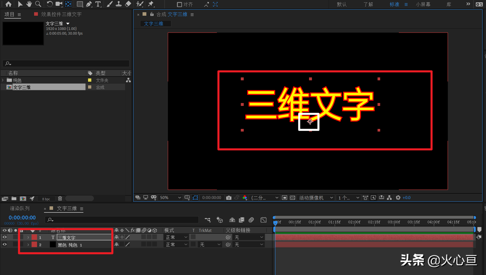Viewport: 486px width, 275px height.
Task: Open the show channel RGB icon
Action: 245,198
